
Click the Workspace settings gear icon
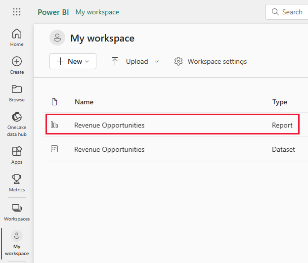[x=178, y=61]
